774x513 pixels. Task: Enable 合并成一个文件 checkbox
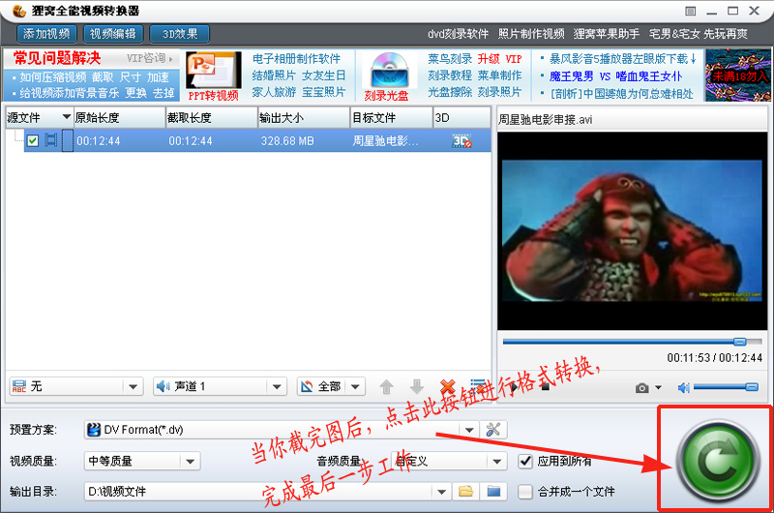coord(525,492)
